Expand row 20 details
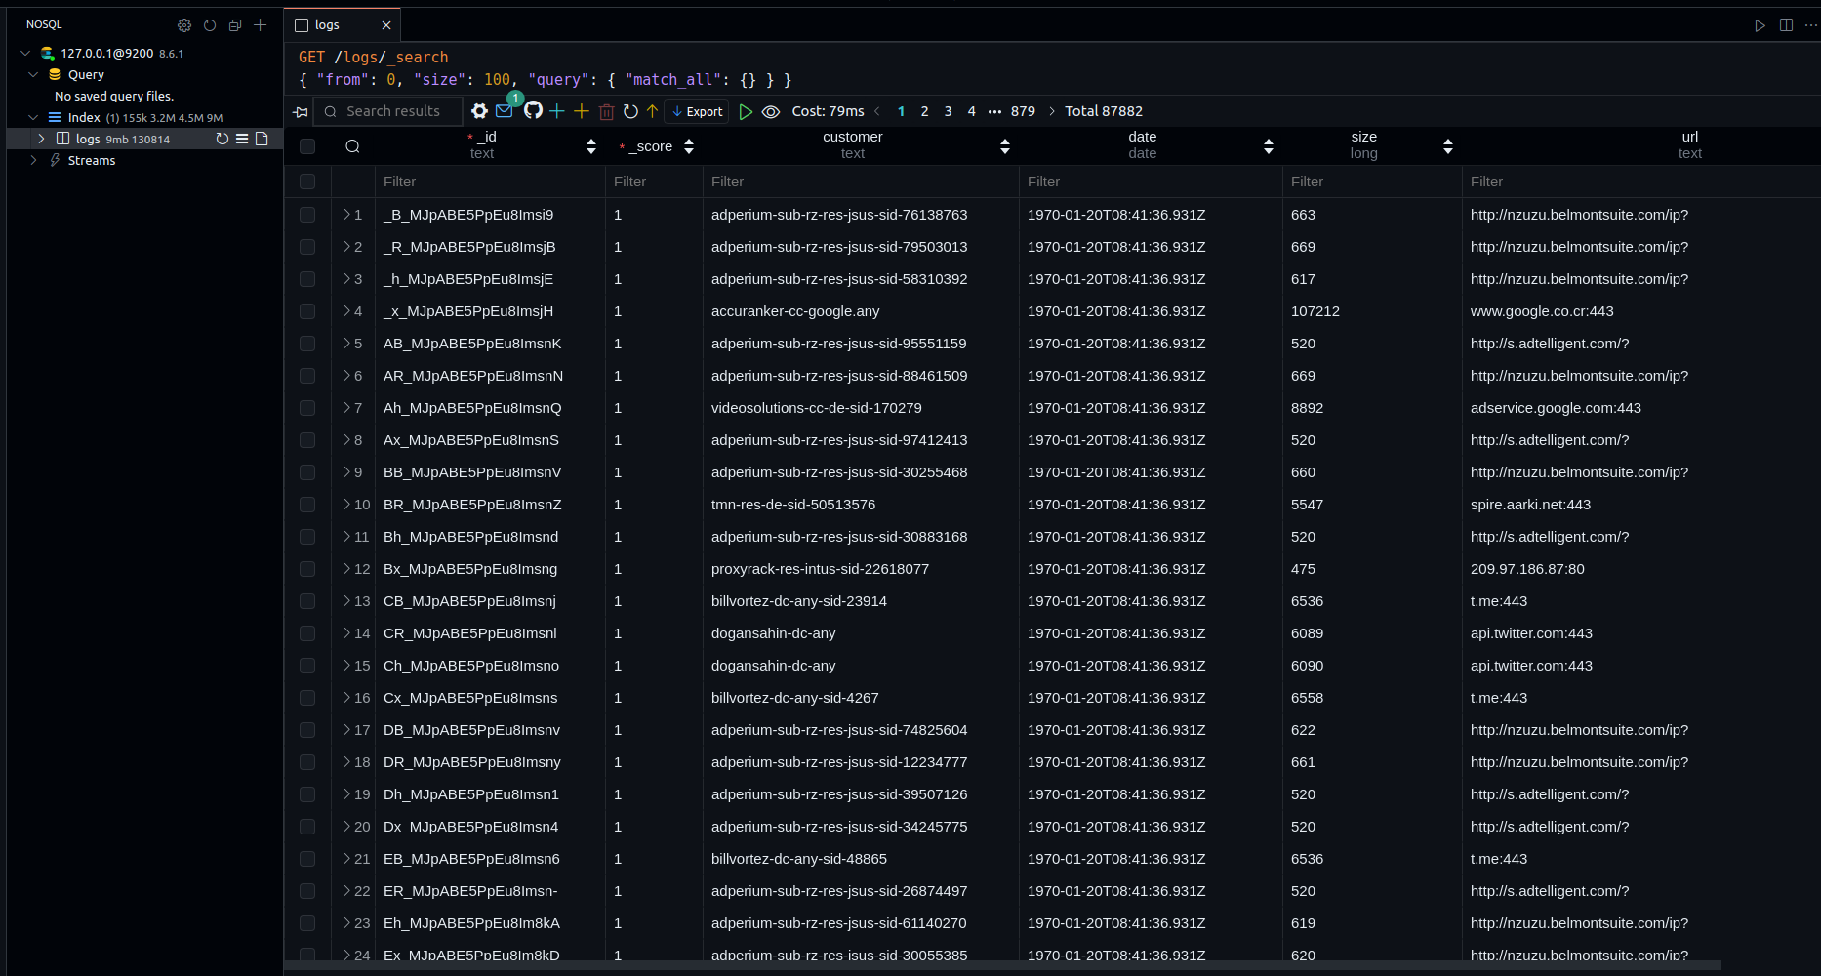The image size is (1821, 976). (x=346, y=827)
